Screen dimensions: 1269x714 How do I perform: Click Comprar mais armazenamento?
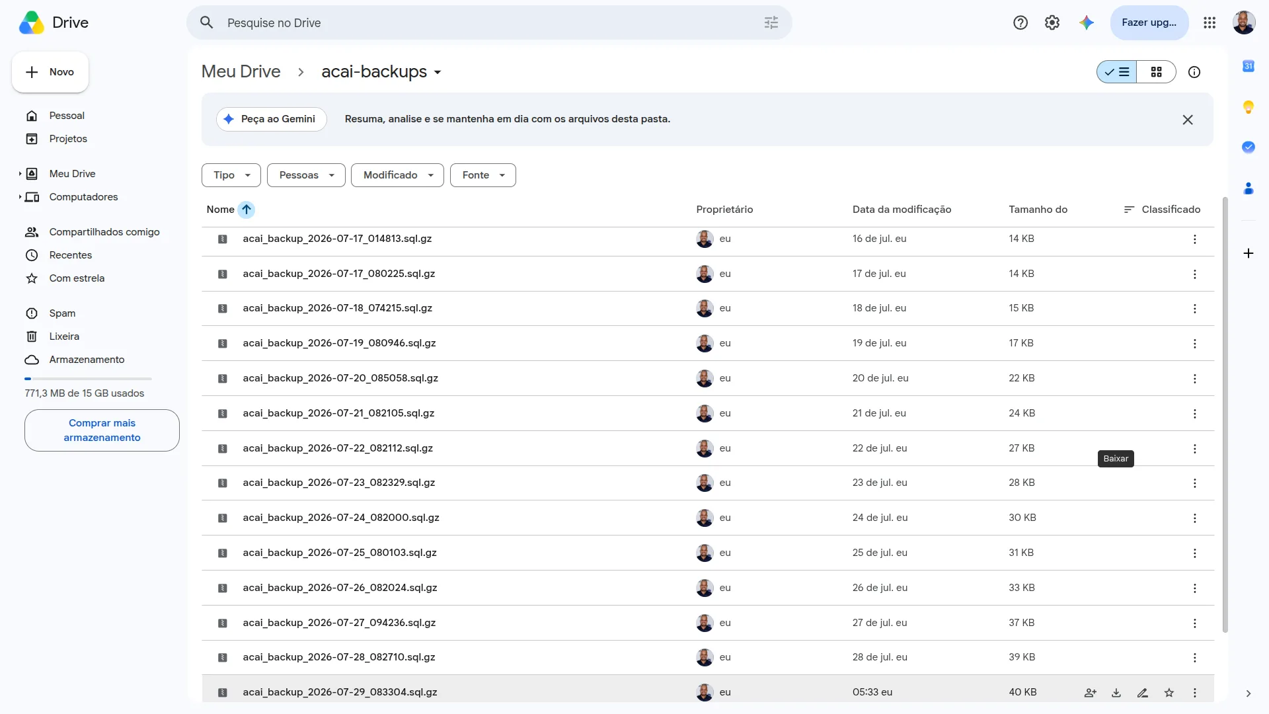point(102,430)
